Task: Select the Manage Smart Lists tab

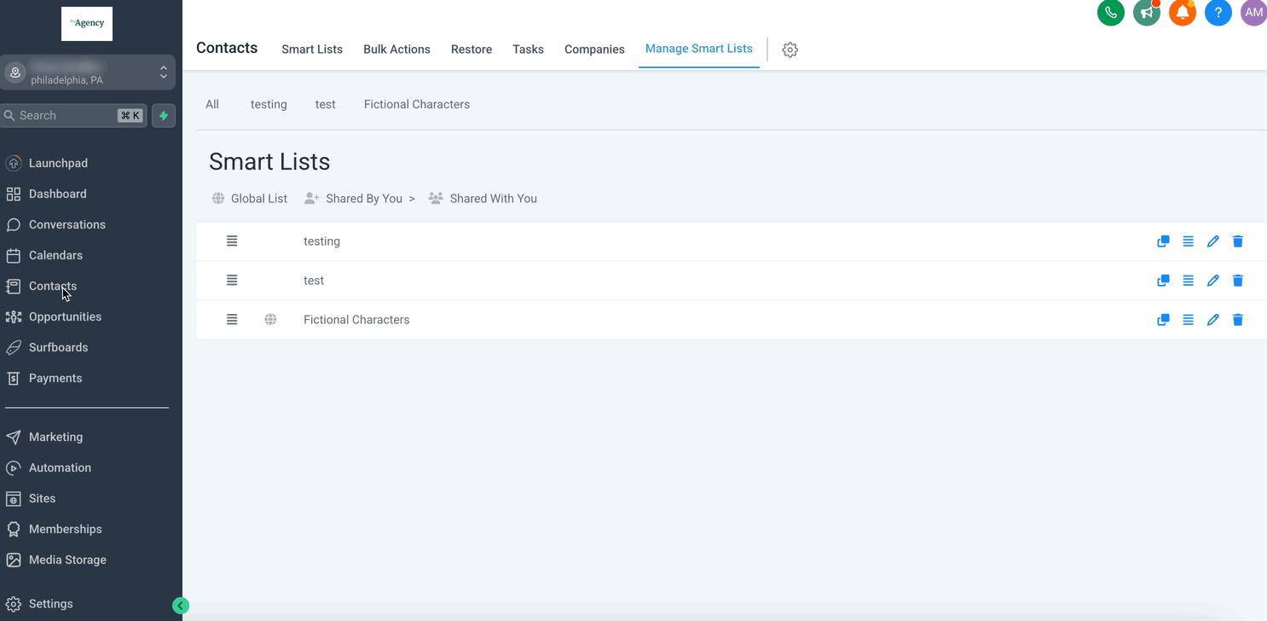Action: tap(699, 49)
